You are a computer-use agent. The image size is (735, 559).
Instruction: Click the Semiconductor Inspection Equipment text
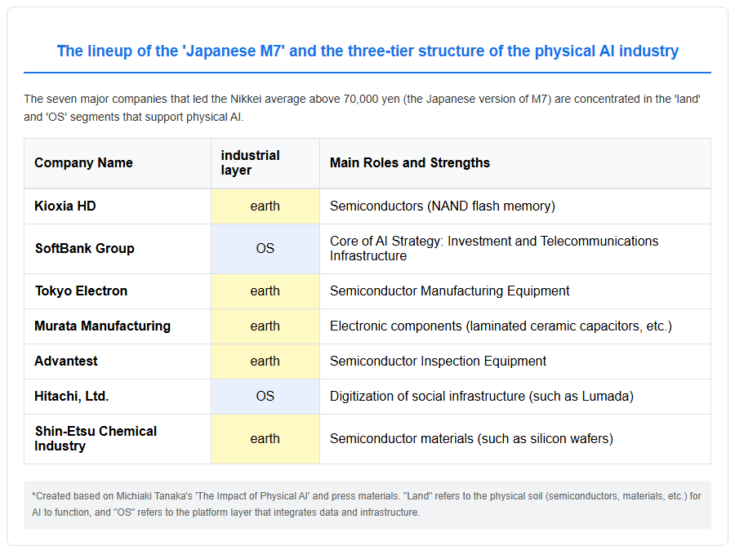click(x=438, y=362)
